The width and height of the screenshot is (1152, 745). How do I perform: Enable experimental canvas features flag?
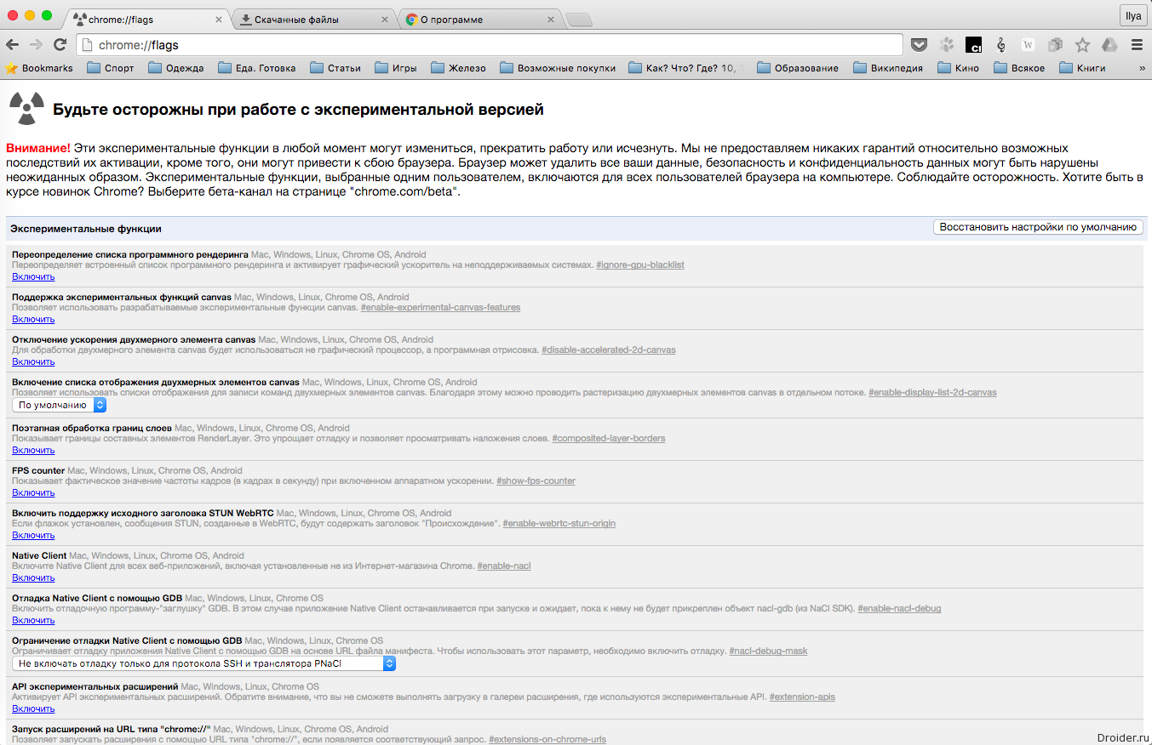click(x=33, y=320)
